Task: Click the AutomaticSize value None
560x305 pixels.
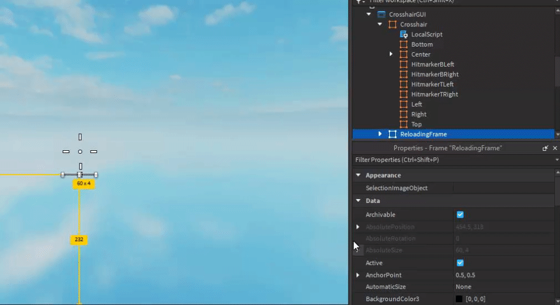Action: 464,286
